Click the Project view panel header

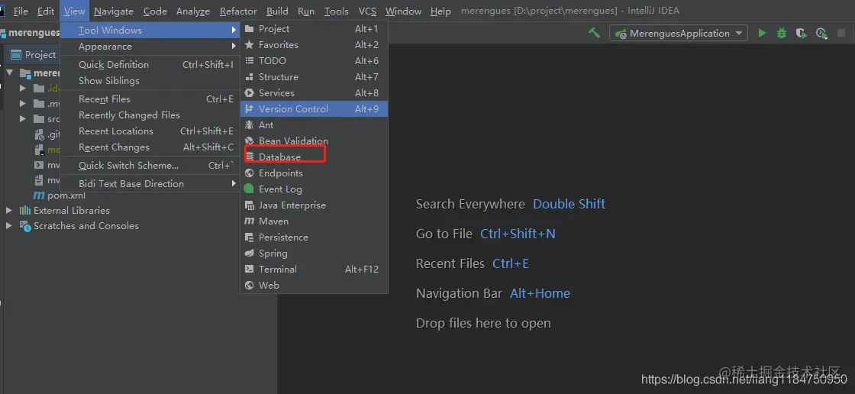34,54
